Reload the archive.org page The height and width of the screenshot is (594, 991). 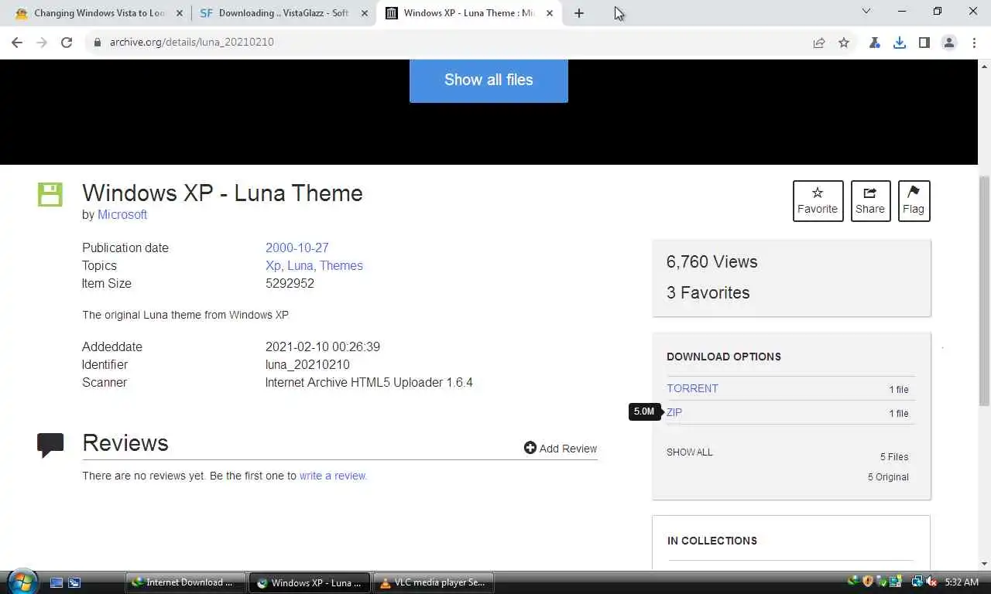67,43
